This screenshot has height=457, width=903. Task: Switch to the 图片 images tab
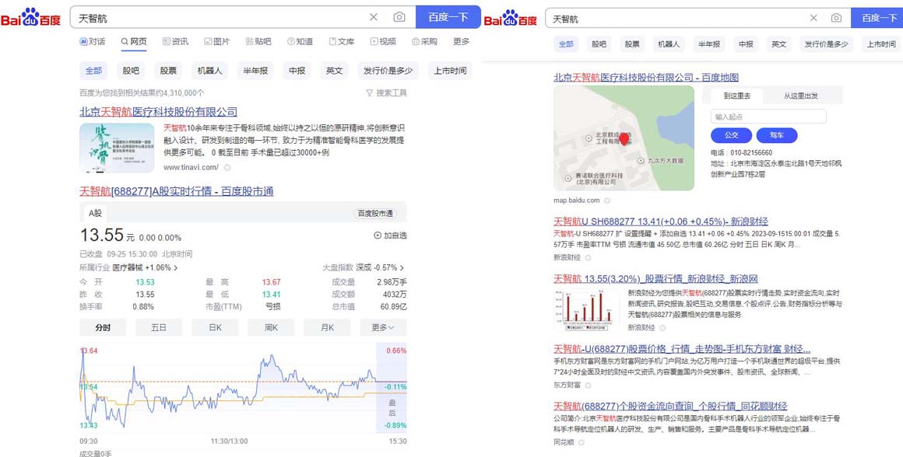tap(216, 41)
